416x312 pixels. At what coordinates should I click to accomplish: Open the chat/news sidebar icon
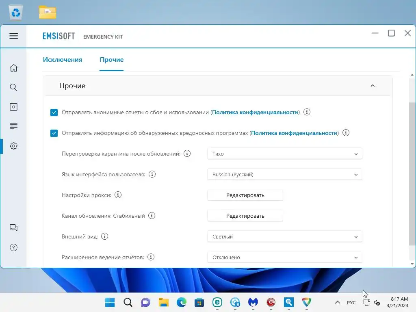13,227
